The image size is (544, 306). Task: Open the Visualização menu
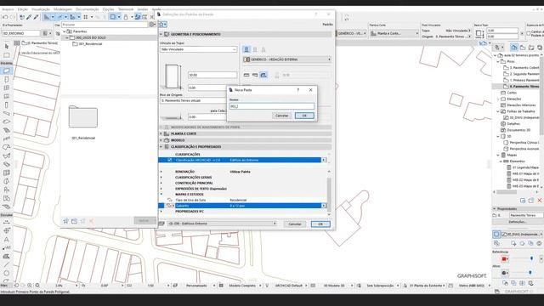point(41,9)
